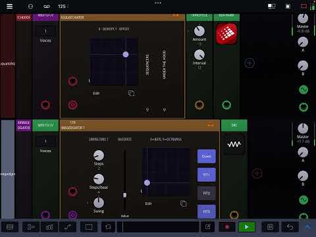Viewport: 316px width, 237px height.
Task: Tap the loop link icon beside tempo
Action: (x=47, y=7)
